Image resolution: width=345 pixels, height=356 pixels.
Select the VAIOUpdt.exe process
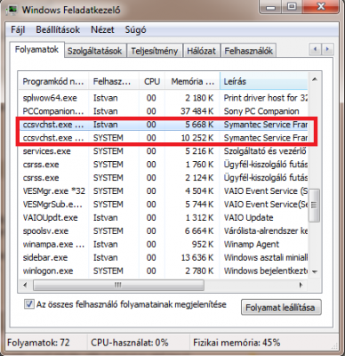click(164, 217)
